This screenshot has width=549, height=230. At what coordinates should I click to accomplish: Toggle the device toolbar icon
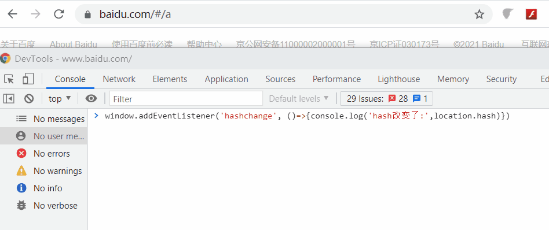tap(28, 79)
